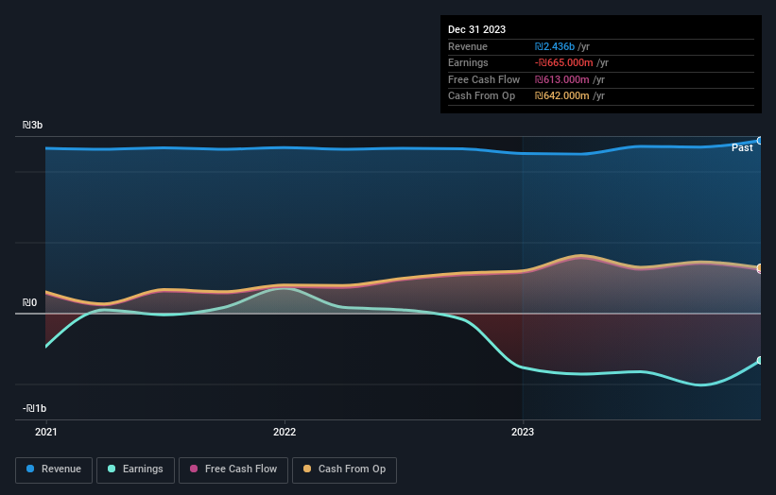Click the Revenue line end-point marker
776x495 pixels.
click(760, 141)
